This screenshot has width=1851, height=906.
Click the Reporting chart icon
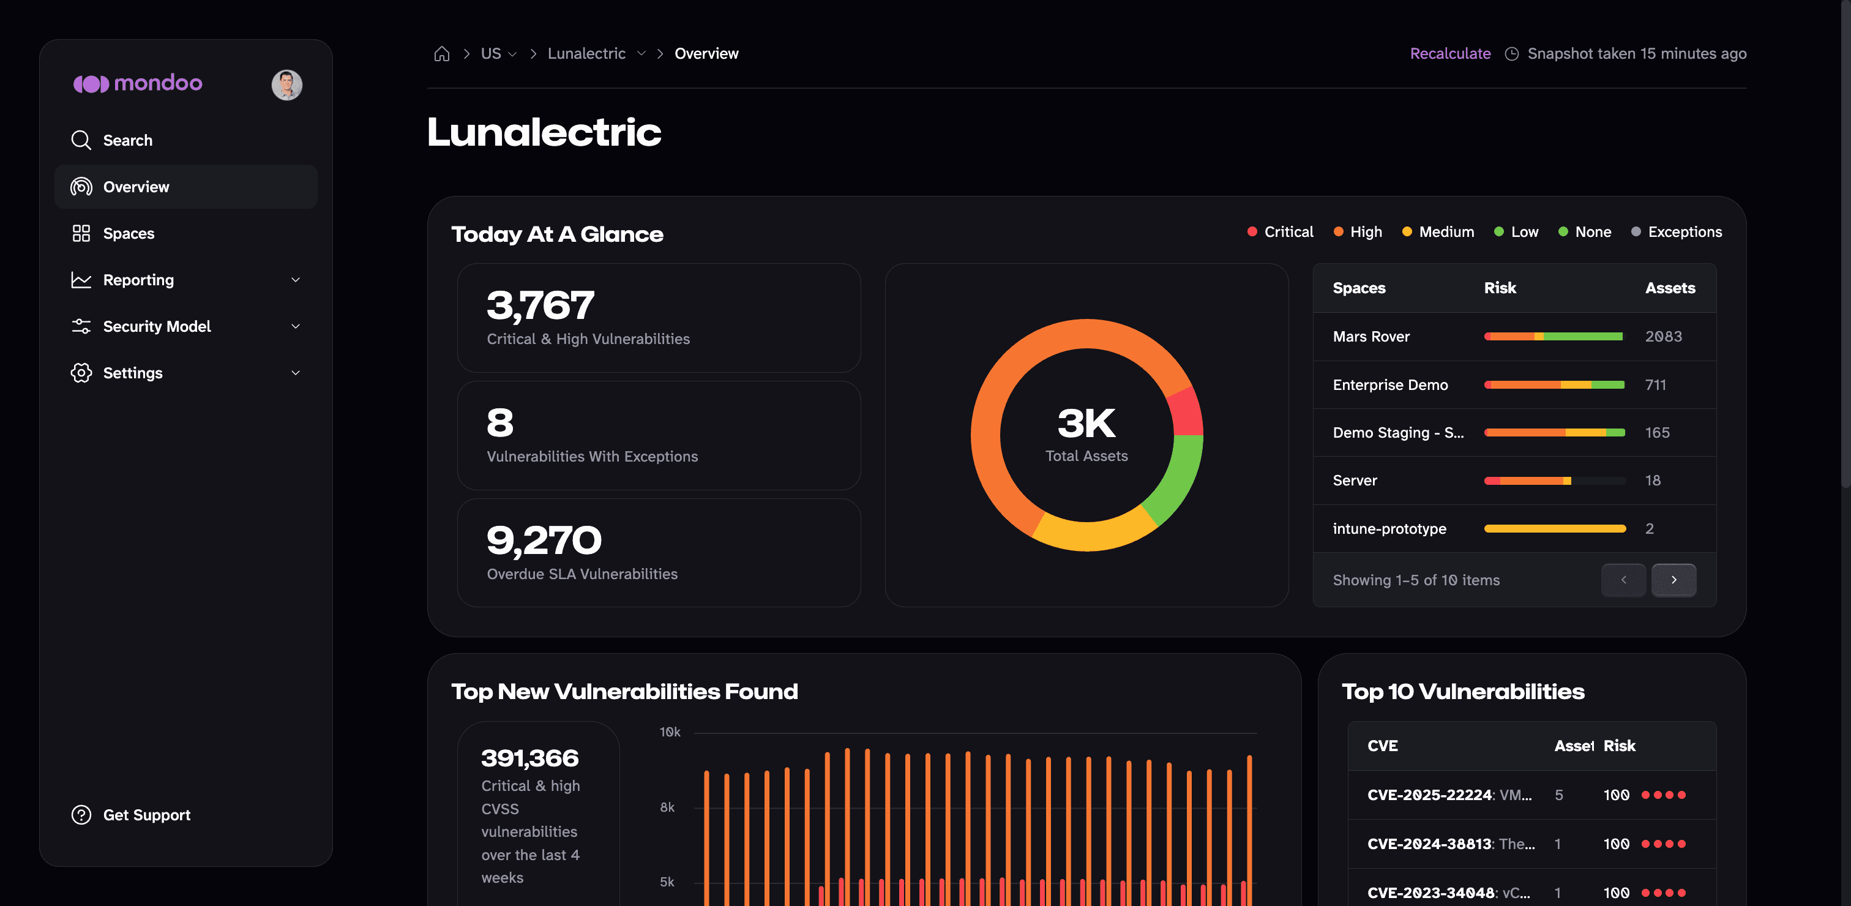point(81,280)
